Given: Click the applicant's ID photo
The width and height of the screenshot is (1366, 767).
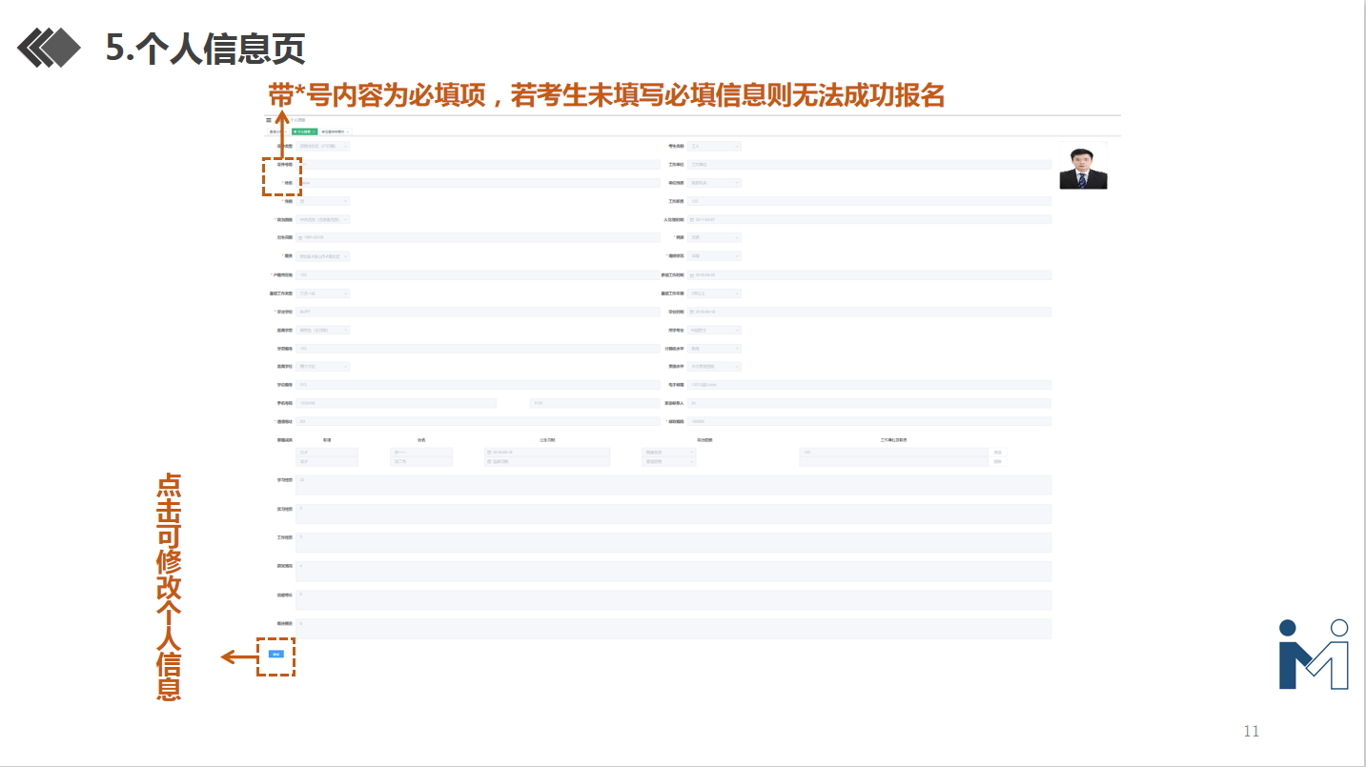Looking at the screenshot, I should pyautogui.click(x=1083, y=168).
